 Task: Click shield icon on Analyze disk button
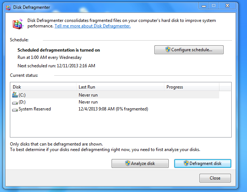(x=128, y=163)
